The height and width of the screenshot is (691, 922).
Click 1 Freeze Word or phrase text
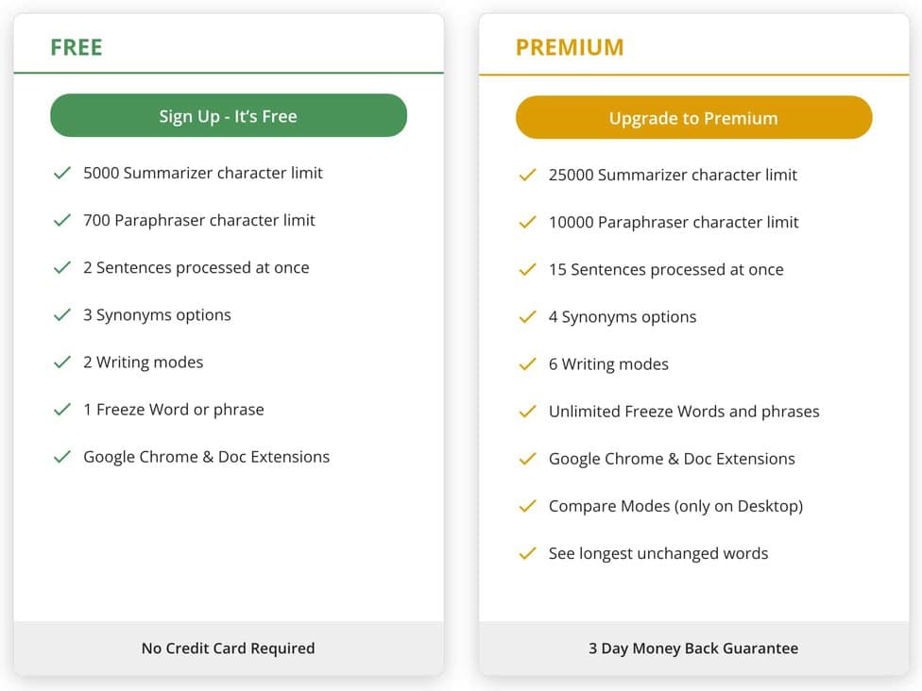[173, 410]
